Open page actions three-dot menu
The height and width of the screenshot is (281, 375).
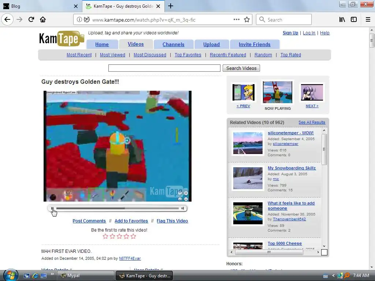point(237,20)
